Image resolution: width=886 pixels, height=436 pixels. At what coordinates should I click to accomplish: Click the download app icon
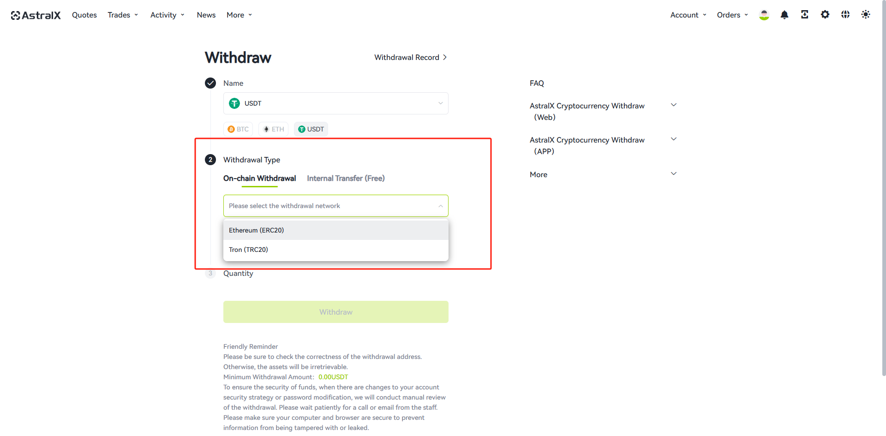point(805,15)
